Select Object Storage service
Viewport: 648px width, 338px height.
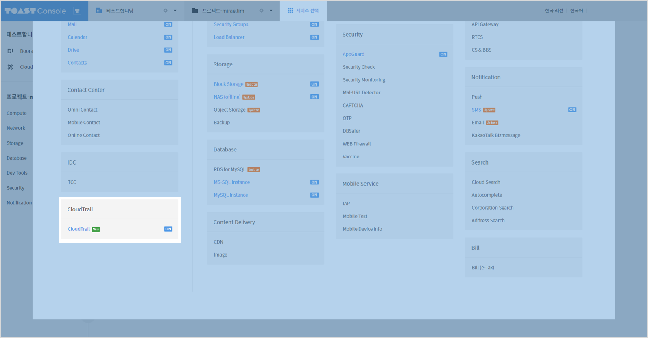229,110
